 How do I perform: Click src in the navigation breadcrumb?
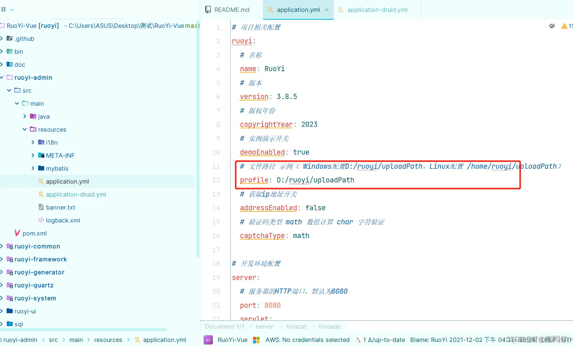click(53, 340)
